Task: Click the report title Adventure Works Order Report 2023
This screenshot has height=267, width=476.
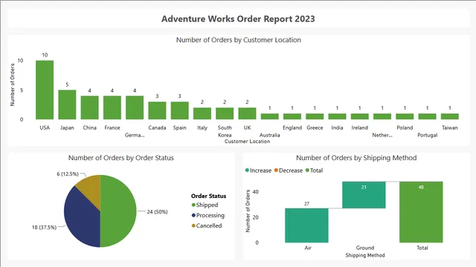Action: coord(238,19)
